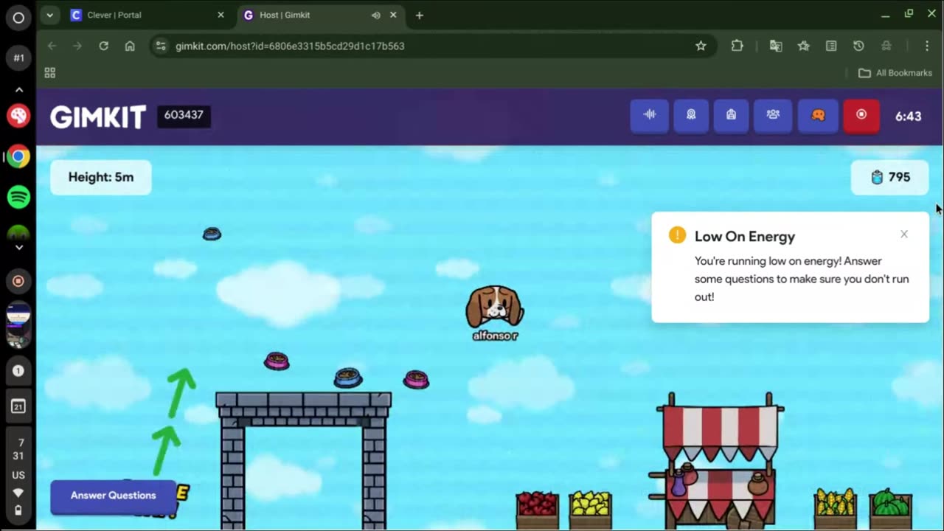Click the small blue bowl near the top left

[212, 234]
